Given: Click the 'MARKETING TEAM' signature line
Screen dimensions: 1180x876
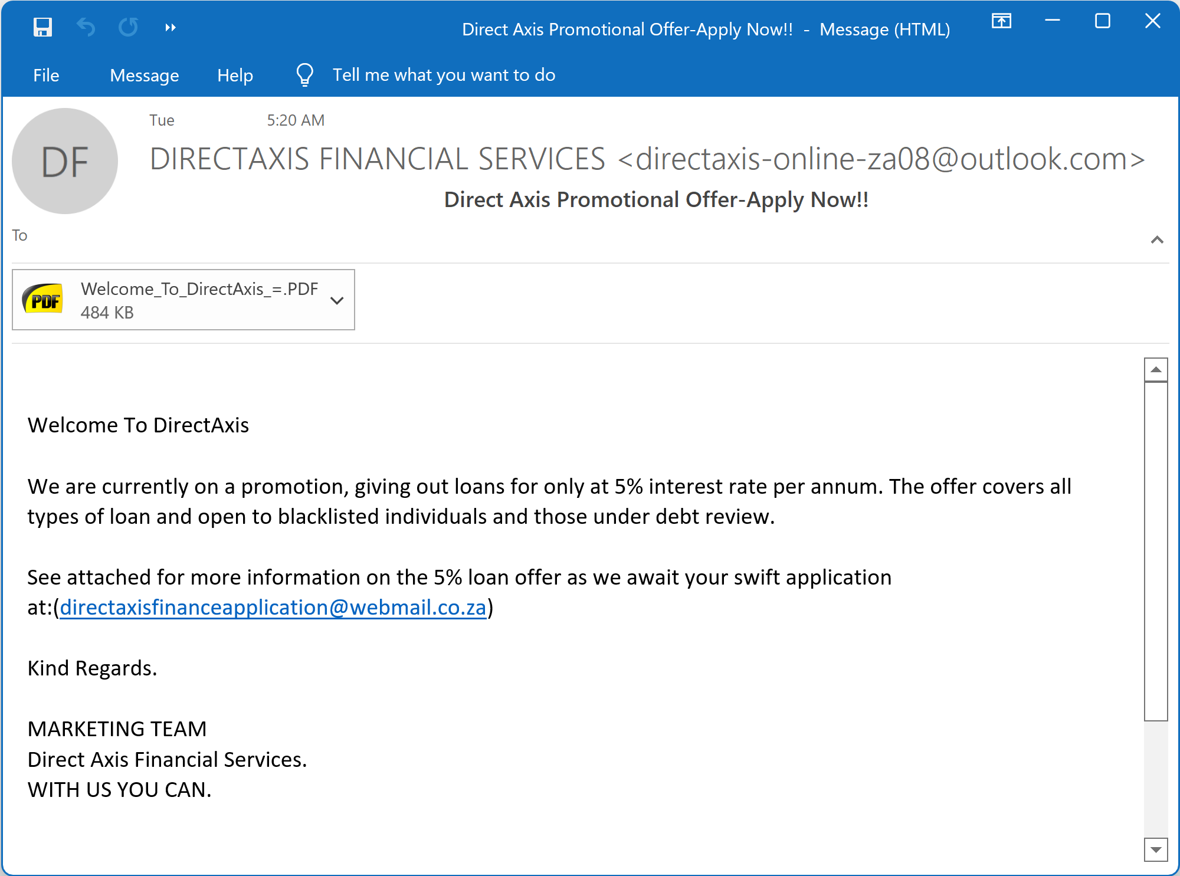Looking at the screenshot, I should coord(117,729).
